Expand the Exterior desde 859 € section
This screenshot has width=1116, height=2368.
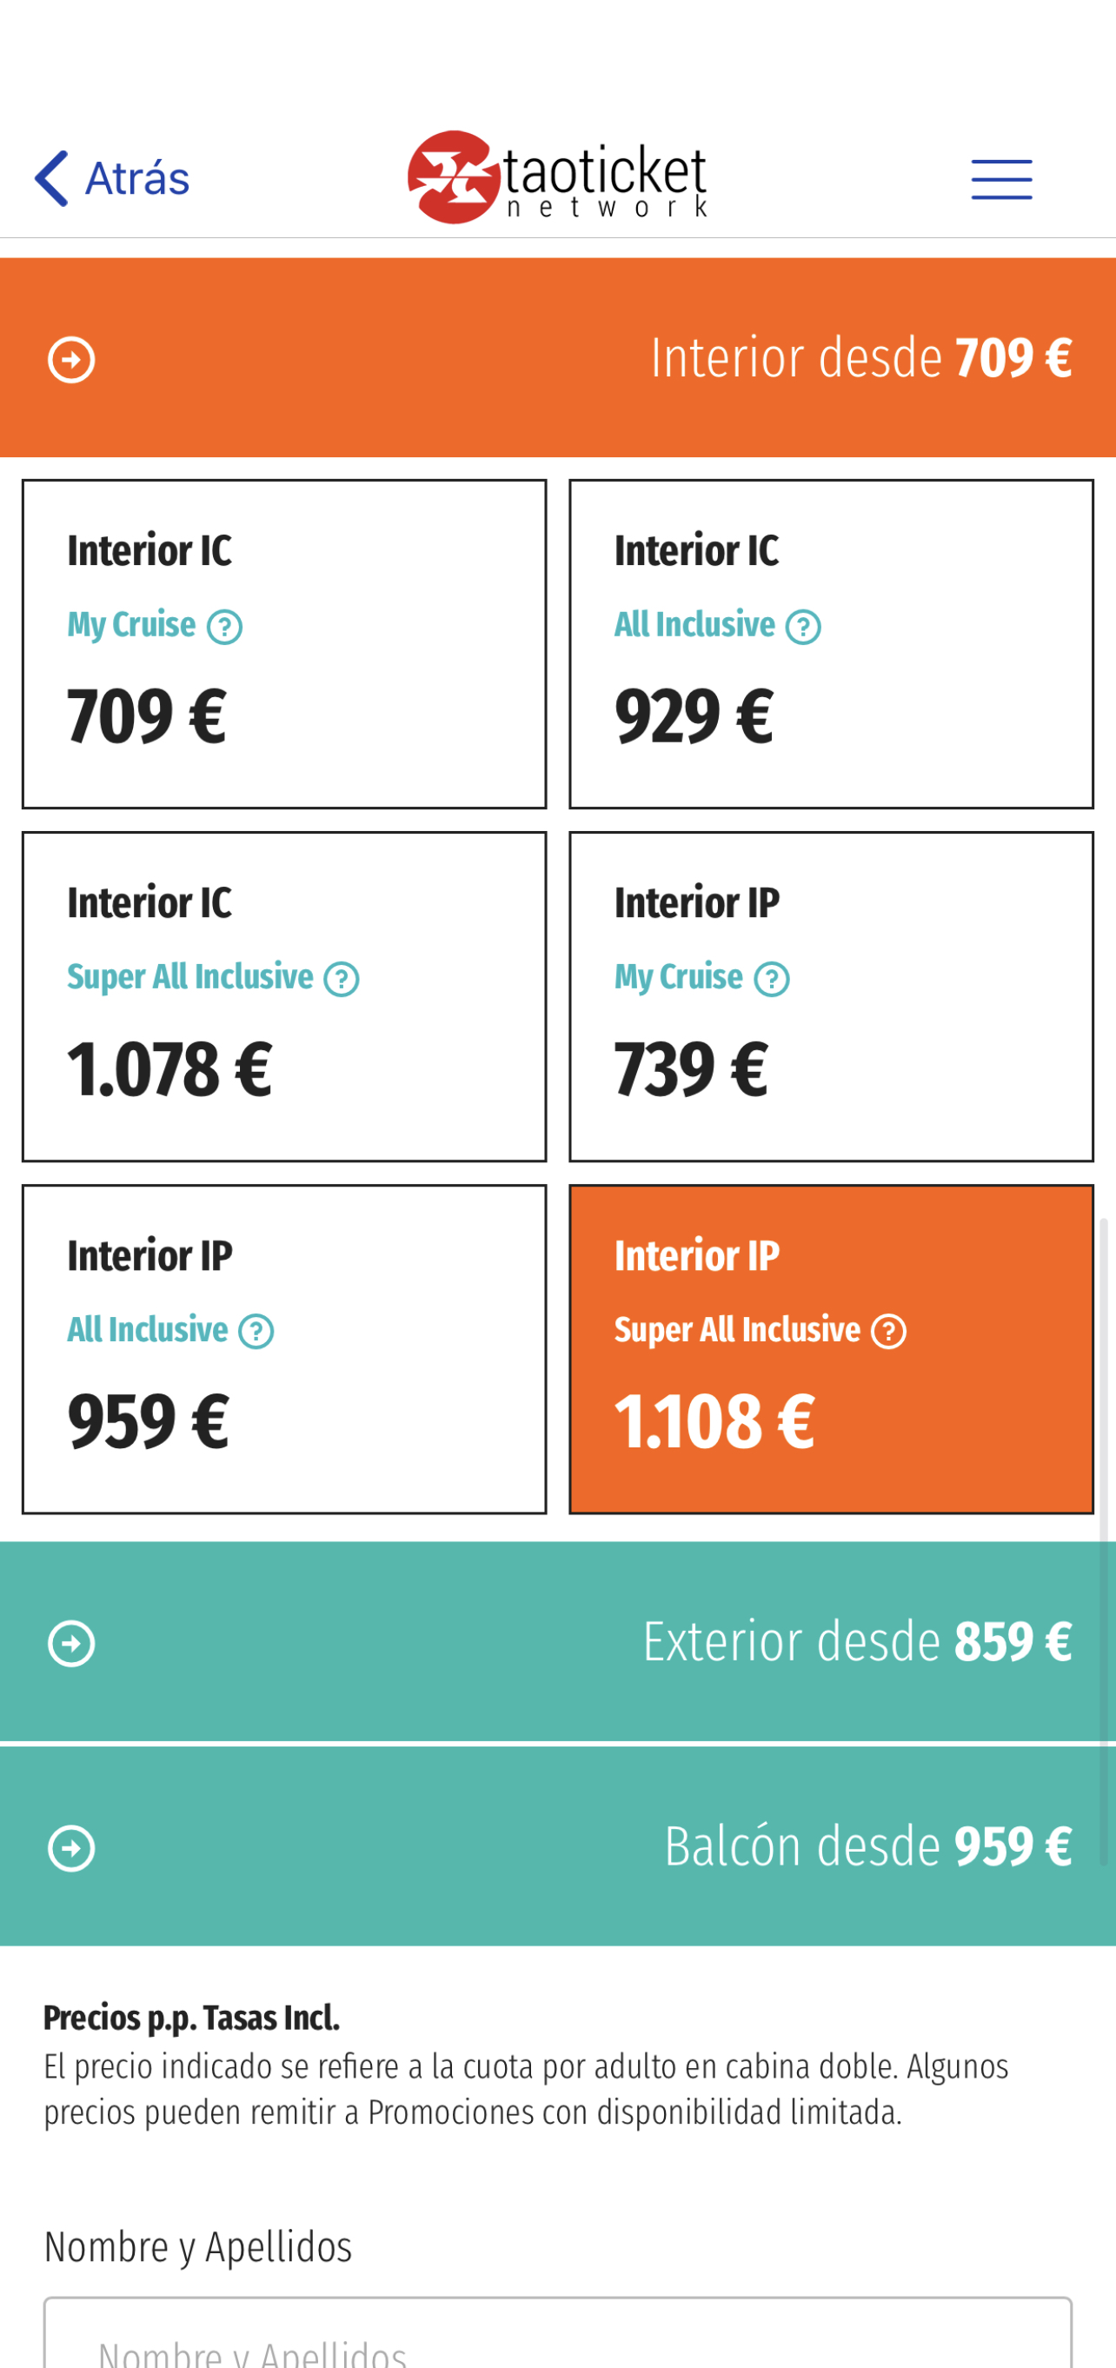tap(558, 1642)
